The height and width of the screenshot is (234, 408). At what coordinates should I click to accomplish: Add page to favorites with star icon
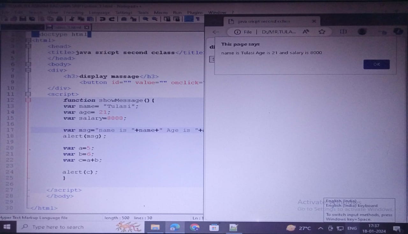pyautogui.click(x=322, y=32)
